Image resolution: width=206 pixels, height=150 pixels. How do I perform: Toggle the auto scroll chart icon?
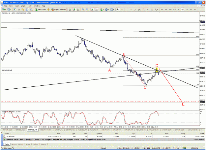(92, 10)
